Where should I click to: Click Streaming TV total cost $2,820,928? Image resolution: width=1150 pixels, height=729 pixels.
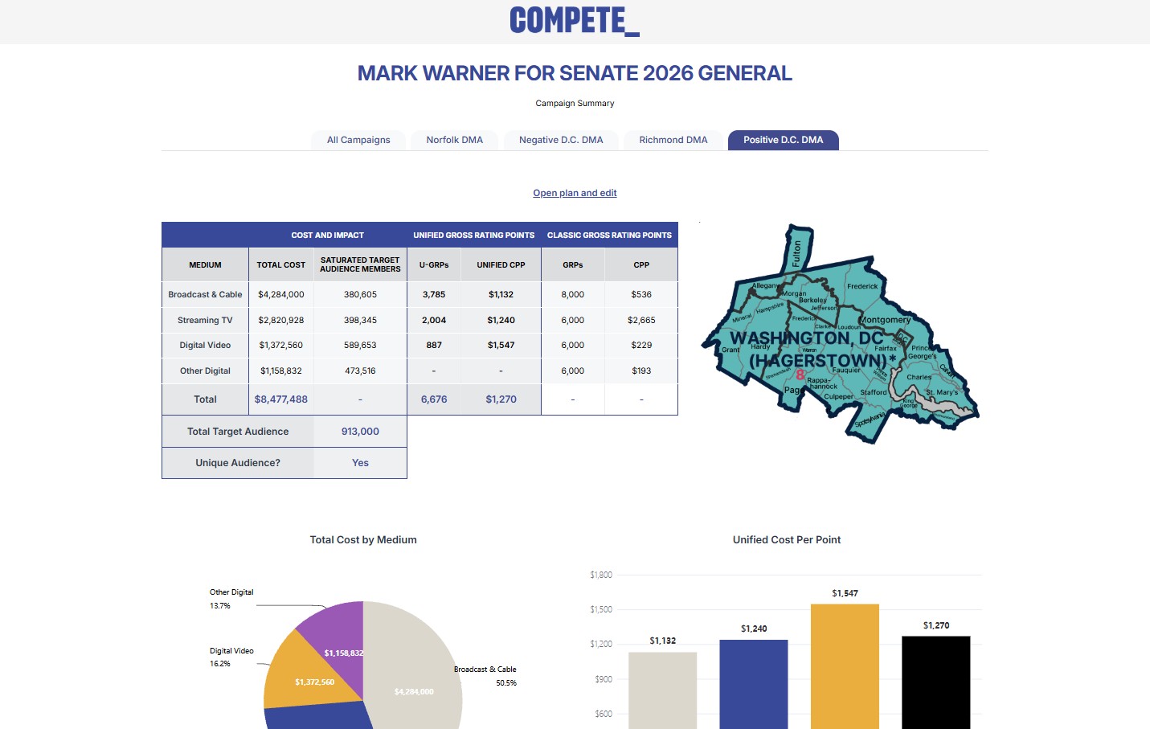click(281, 320)
